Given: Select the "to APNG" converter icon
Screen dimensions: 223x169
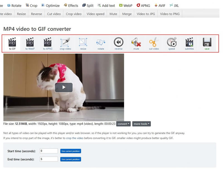Looking at the screenshot, I should (47, 44).
